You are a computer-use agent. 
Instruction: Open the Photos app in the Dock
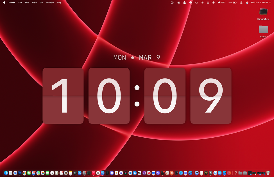tap(43, 173)
